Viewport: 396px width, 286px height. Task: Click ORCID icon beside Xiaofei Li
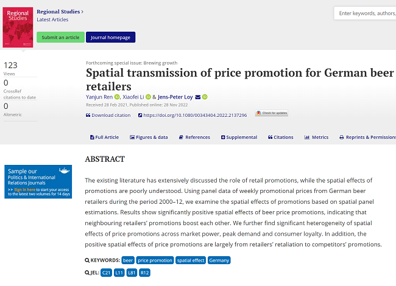148,97
